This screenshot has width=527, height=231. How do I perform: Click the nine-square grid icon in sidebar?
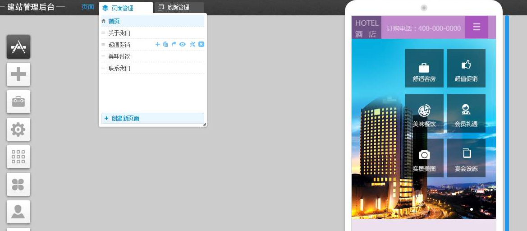coord(18,157)
